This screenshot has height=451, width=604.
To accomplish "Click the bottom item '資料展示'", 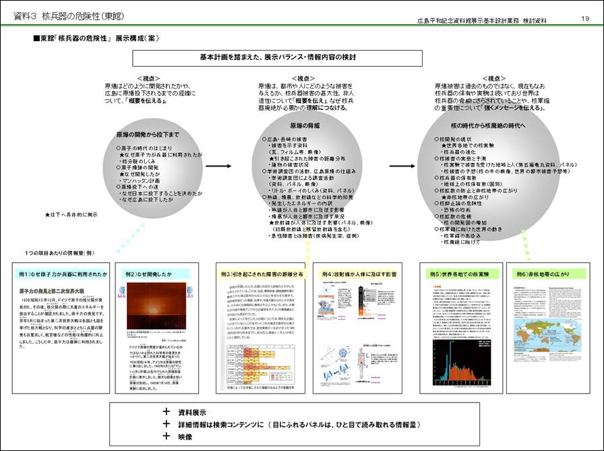I will coord(192,413).
